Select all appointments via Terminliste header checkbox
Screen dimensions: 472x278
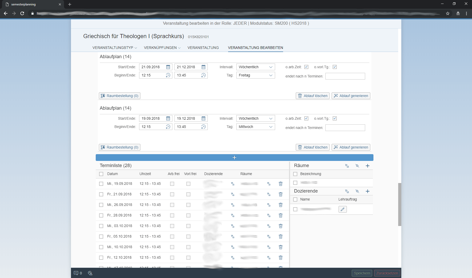[x=101, y=174]
